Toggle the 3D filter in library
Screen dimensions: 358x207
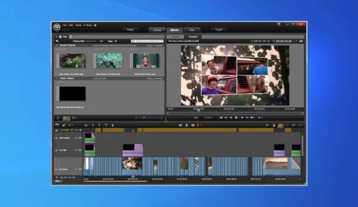pyautogui.click(x=101, y=41)
